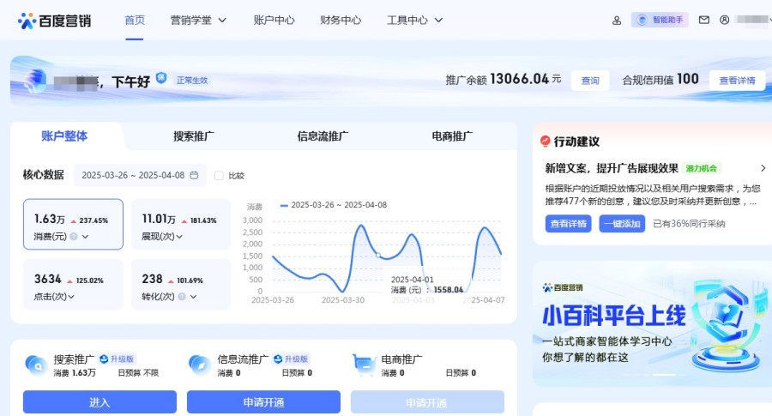The height and width of the screenshot is (416, 772).
Task: Open the date range calendar icon
Action: click(194, 176)
